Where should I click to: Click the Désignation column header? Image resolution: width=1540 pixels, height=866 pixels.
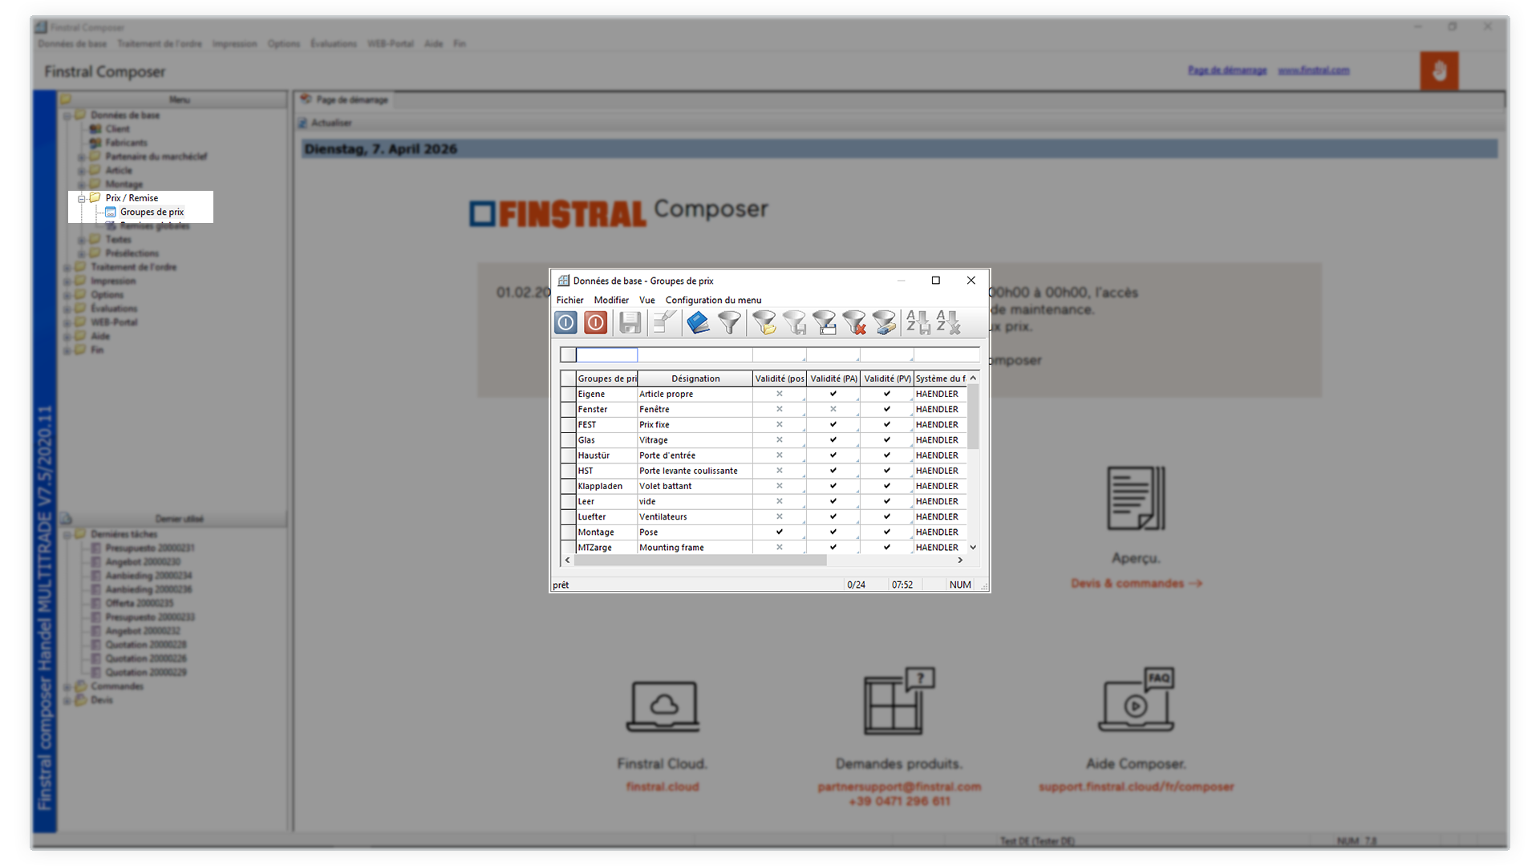(695, 378)
